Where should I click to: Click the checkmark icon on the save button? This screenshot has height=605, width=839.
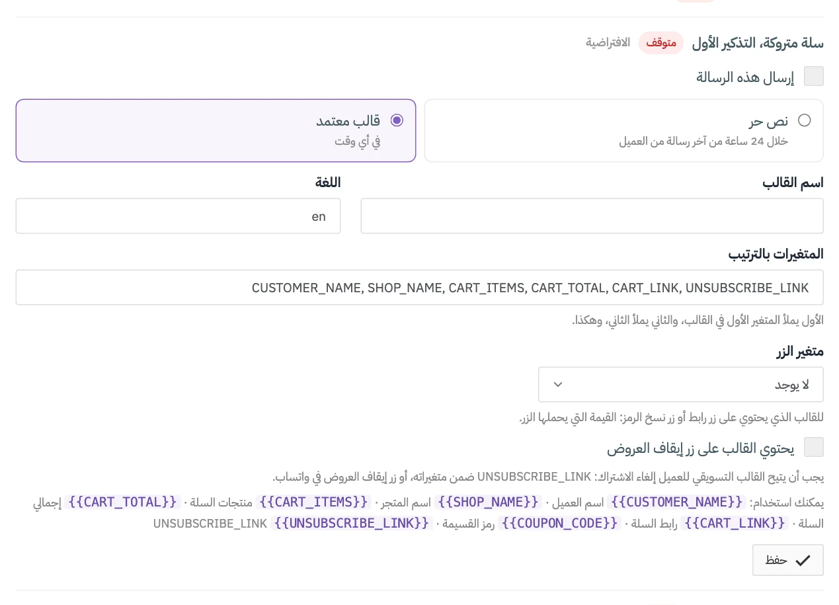[x=803, y=561]
